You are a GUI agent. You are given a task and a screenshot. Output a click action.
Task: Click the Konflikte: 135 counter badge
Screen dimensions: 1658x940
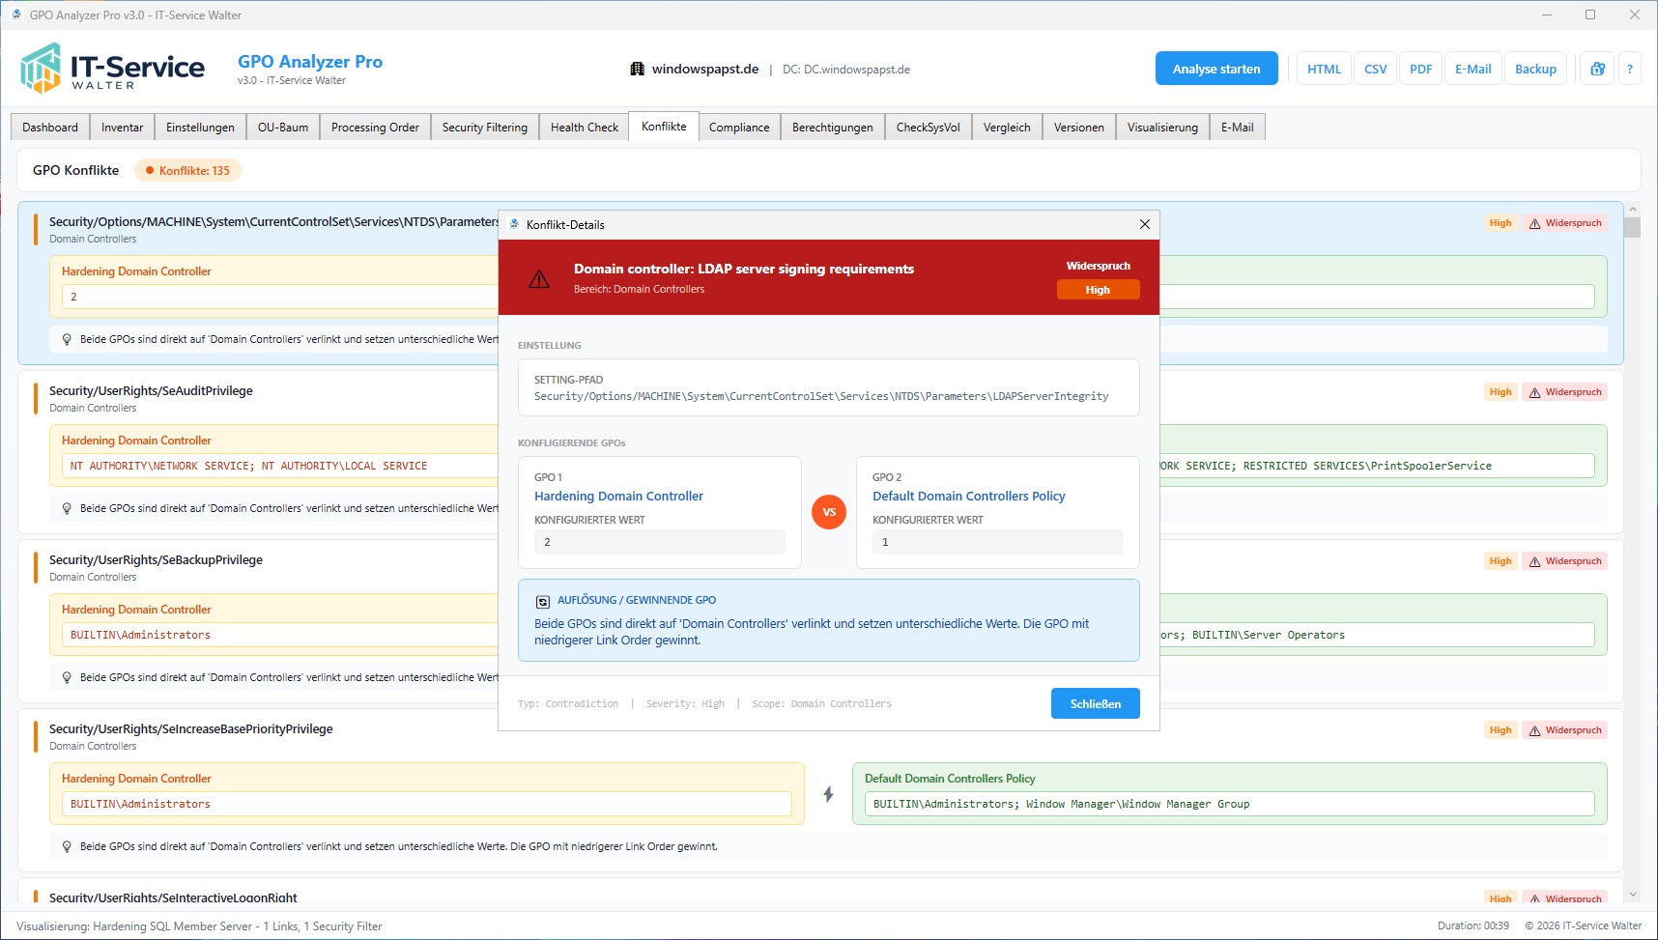pos(187,171)
